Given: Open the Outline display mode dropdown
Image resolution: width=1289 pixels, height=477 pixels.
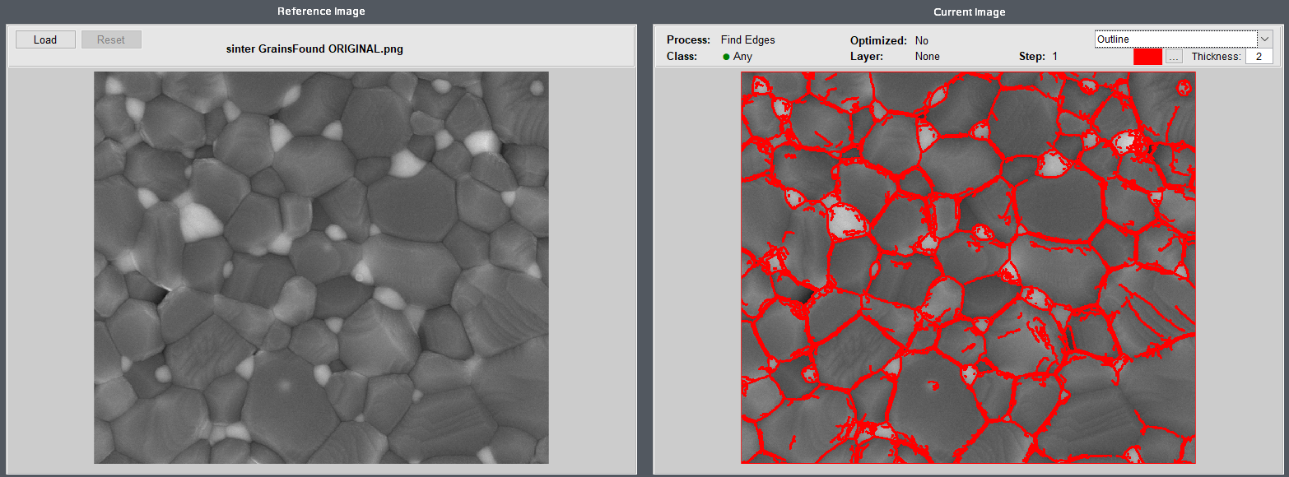Looking at the screenshot, I should click(x=1184, y=39).
